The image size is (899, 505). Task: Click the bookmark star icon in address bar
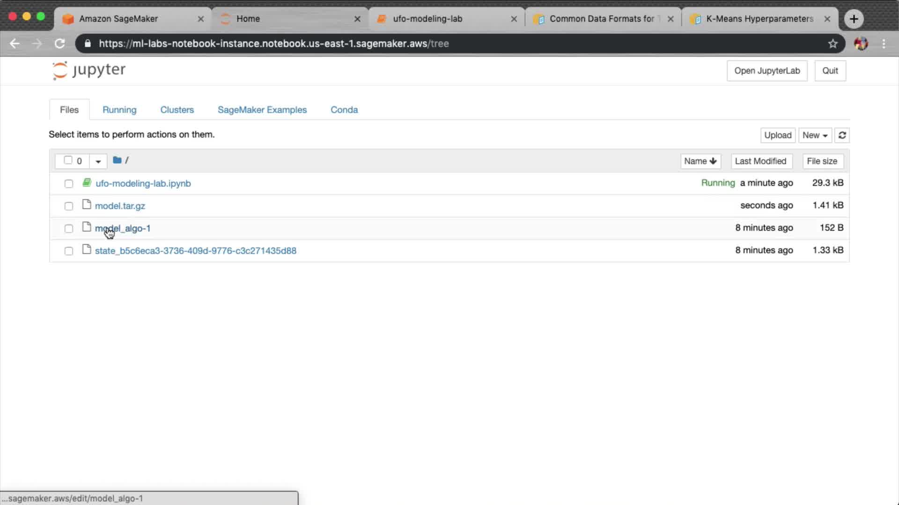[833, 43]
